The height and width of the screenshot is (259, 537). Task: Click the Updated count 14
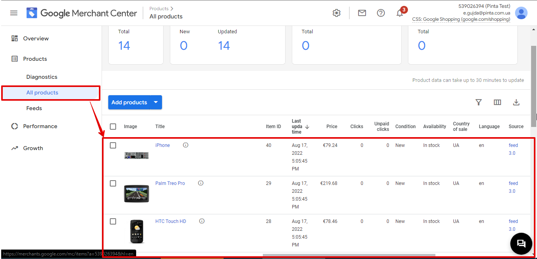224,46
